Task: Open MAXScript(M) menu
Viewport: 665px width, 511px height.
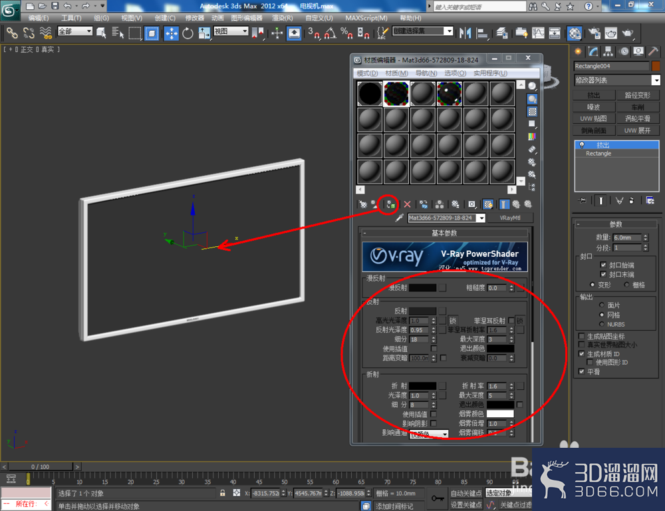Action: coord(366,18)
